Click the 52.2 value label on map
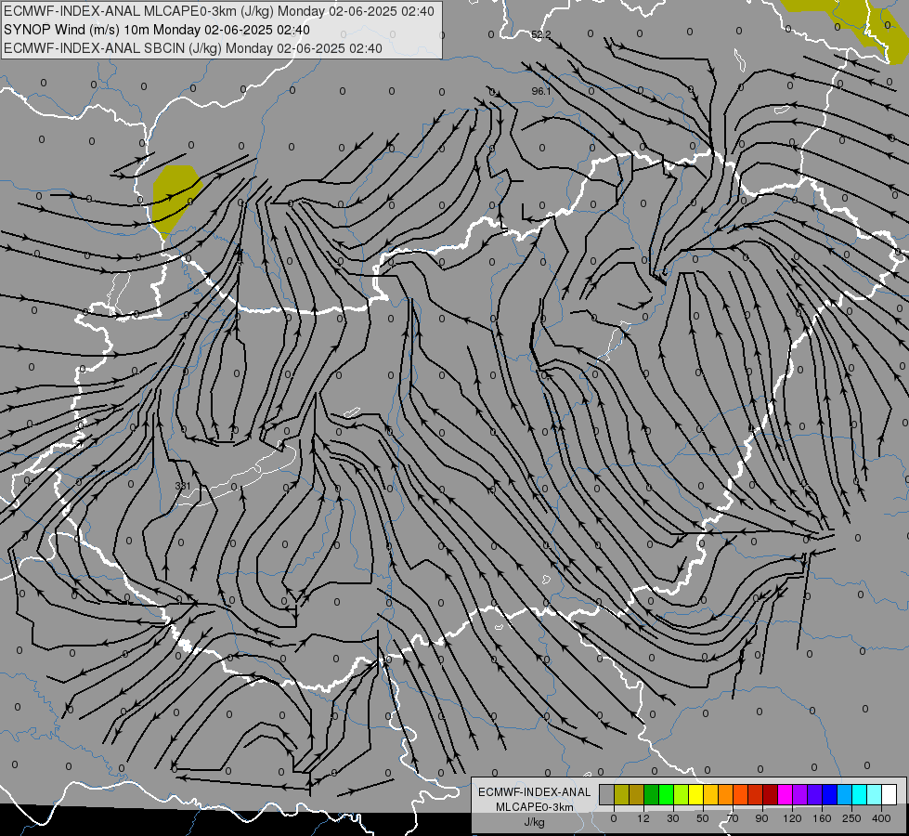This screenshot has height=836, width=909. click(x=541, y=34)
